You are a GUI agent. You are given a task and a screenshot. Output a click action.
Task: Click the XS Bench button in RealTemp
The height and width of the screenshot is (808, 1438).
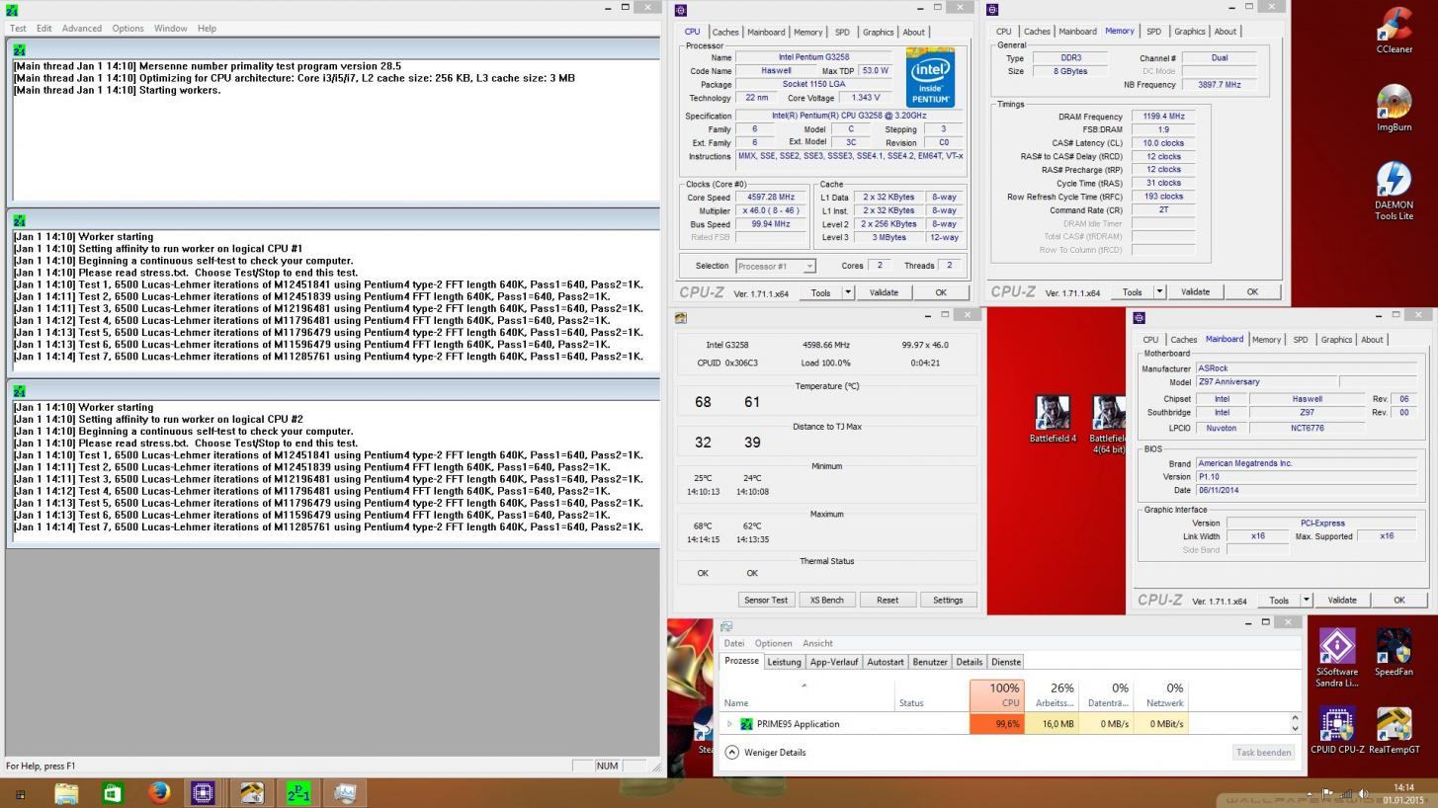[x=826, y=600]
